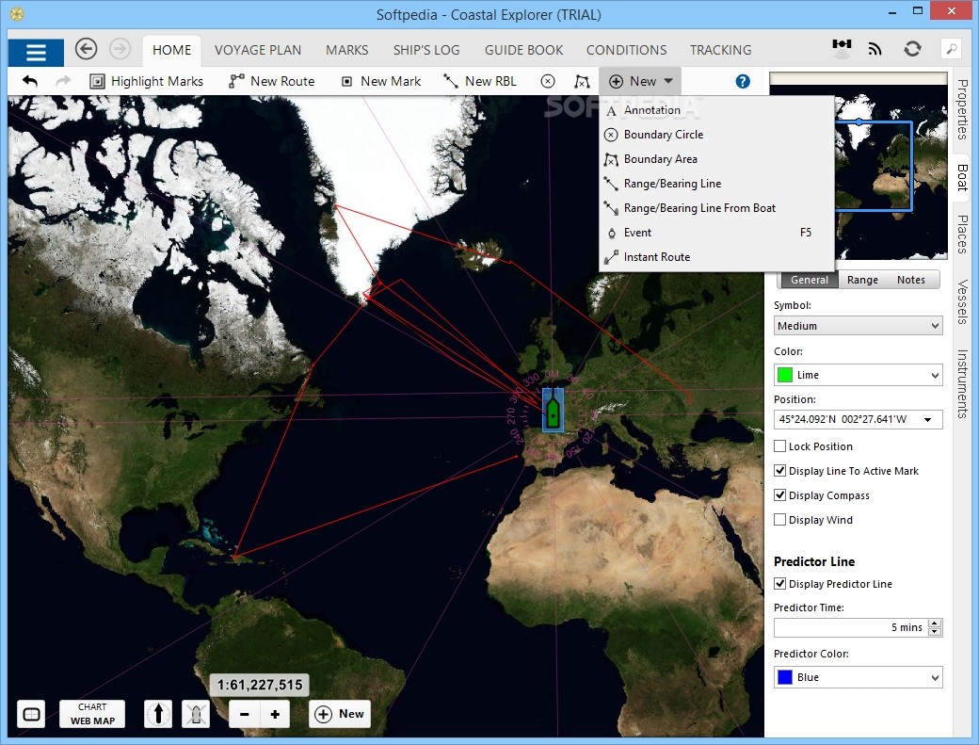Click the Predictor Time input field
Screen dimensions: 979x745
850,627
